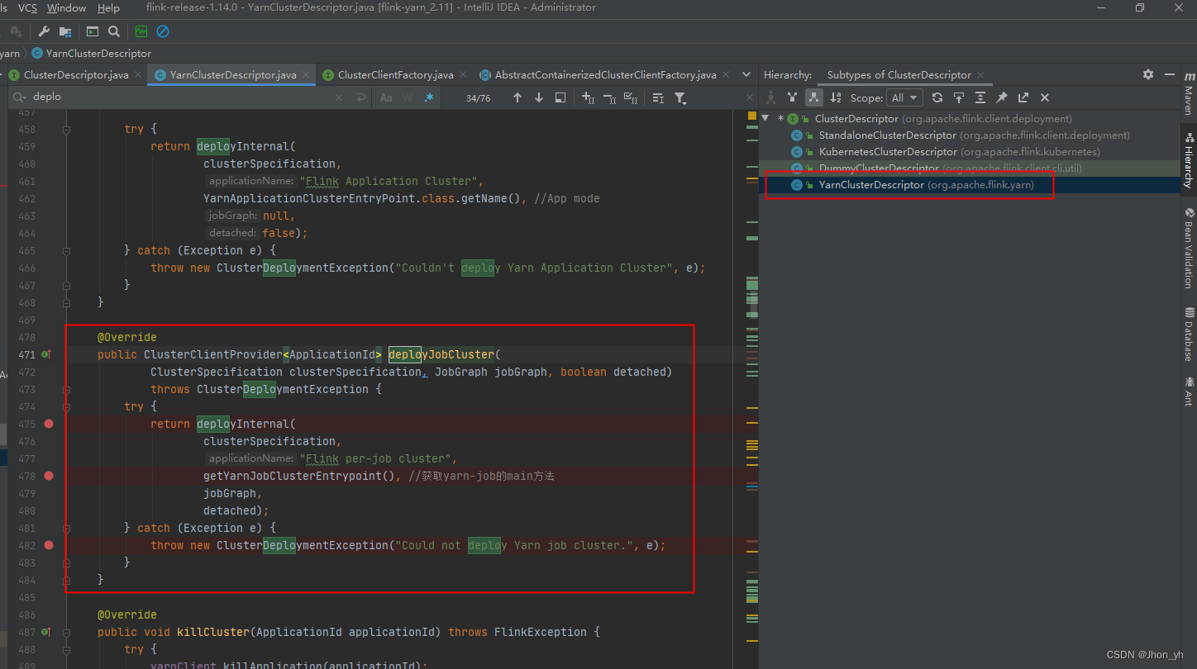Screen dimensions: 1197x669
Task: Open the search multiline options icon
Action: point(658,97)
